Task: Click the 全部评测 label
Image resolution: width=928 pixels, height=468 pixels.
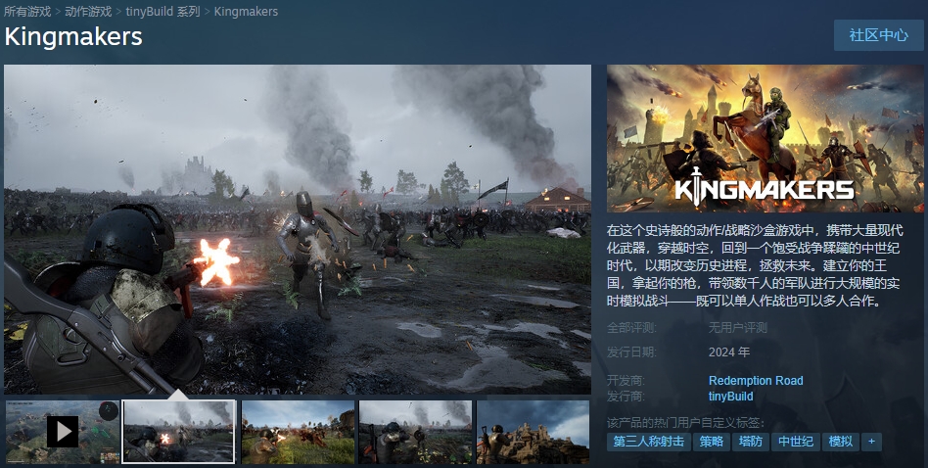Action: tap(631, 328)
